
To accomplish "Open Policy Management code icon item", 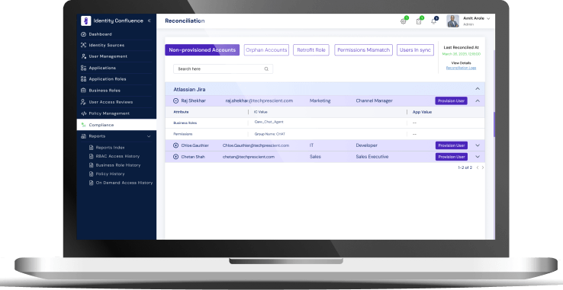I will 83,113.
